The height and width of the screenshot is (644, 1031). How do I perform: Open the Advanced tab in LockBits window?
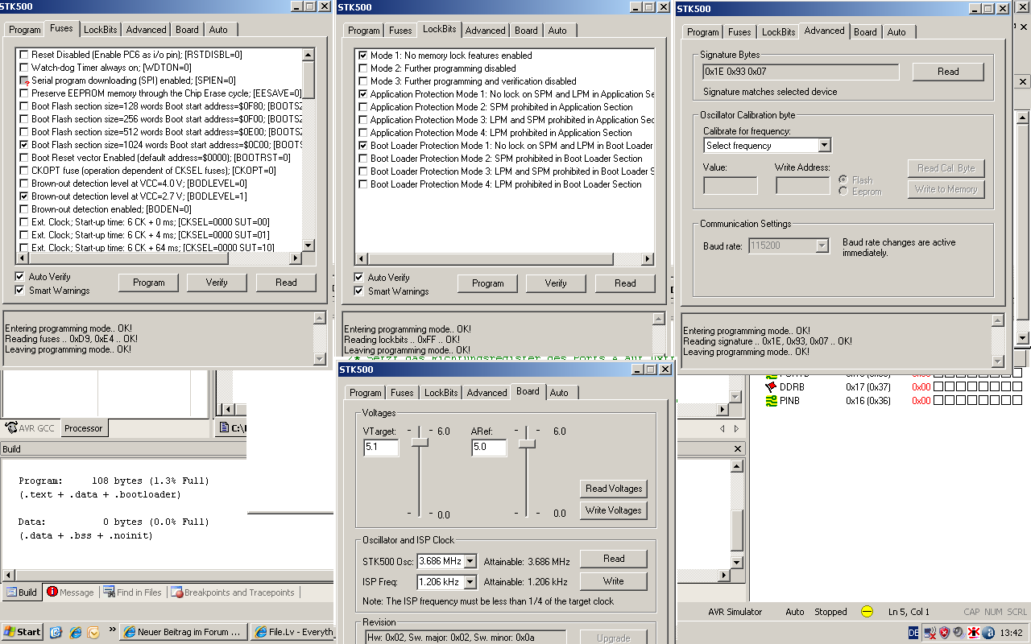(486, 31)
